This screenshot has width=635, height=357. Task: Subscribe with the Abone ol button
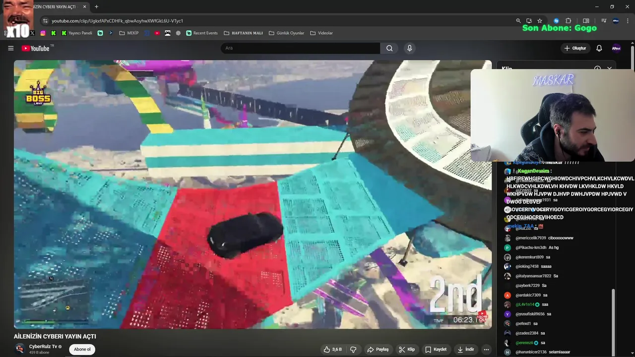[82, 350]
